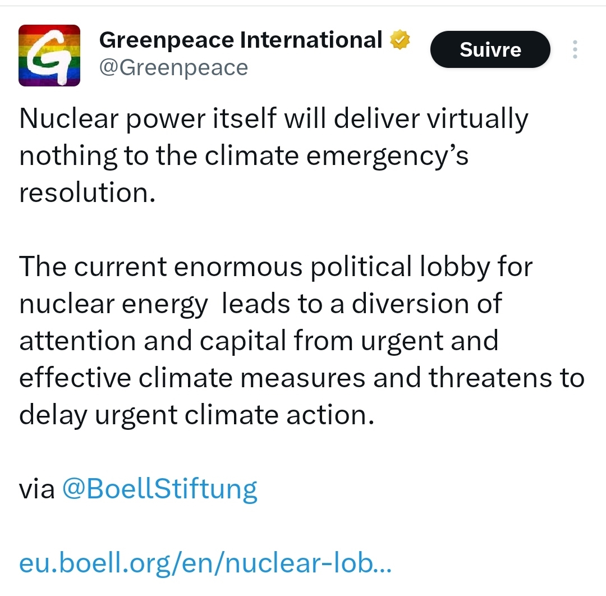The image size is (606, 596).
Task: Click the Greenpeace International display name
Action: (x=241, y=40)
